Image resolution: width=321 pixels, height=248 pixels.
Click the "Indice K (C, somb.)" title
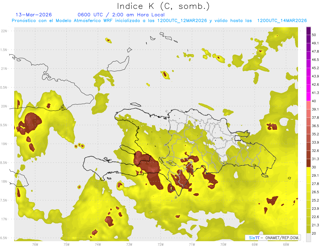pos(163,6)
